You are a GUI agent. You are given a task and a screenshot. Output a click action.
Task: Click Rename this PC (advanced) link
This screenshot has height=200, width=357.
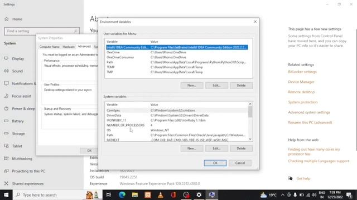click(x=310, y=122)
